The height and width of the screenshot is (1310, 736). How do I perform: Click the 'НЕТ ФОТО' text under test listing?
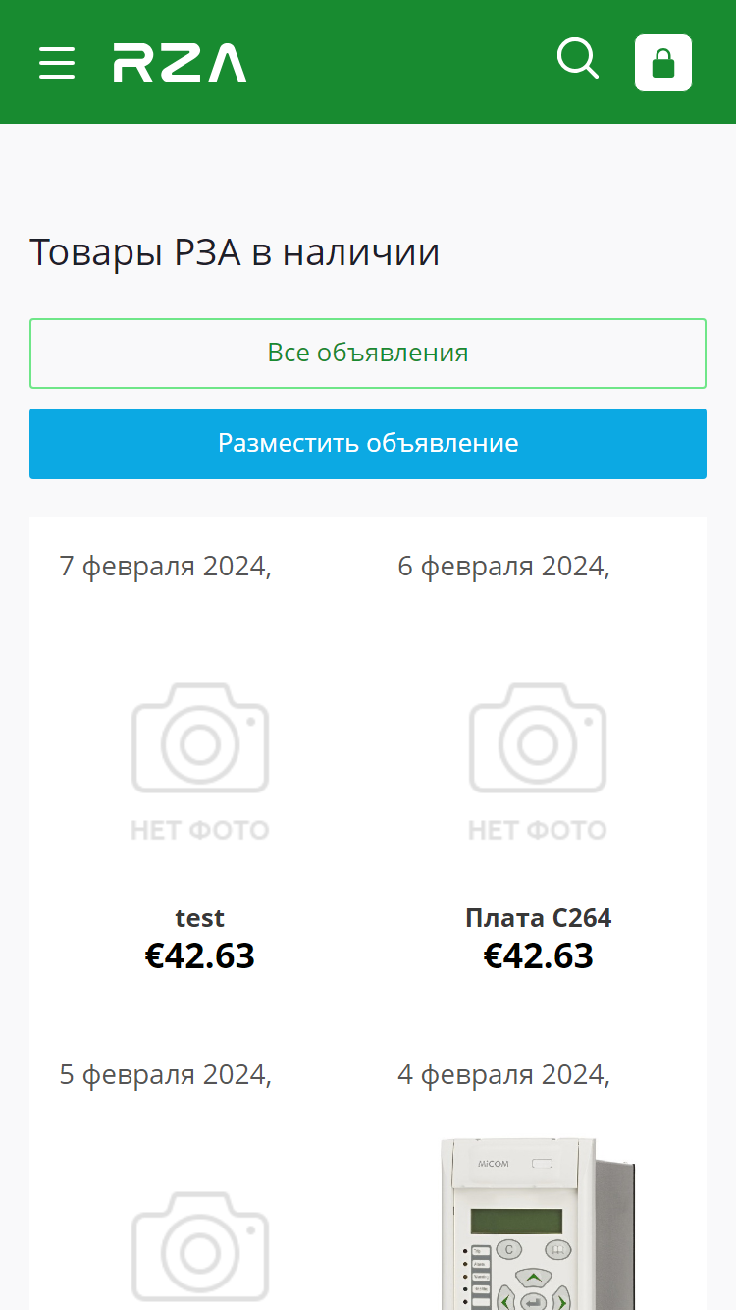200,831
